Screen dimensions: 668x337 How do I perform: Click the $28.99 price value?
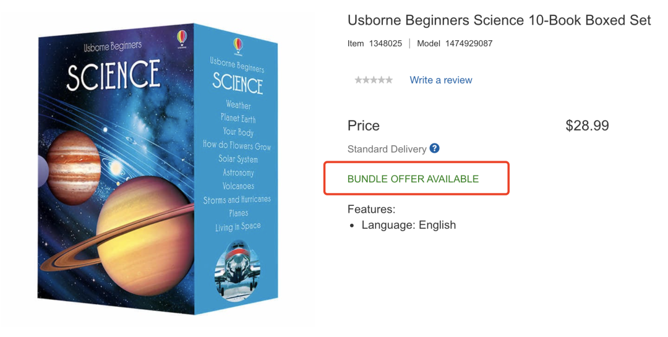587,126
